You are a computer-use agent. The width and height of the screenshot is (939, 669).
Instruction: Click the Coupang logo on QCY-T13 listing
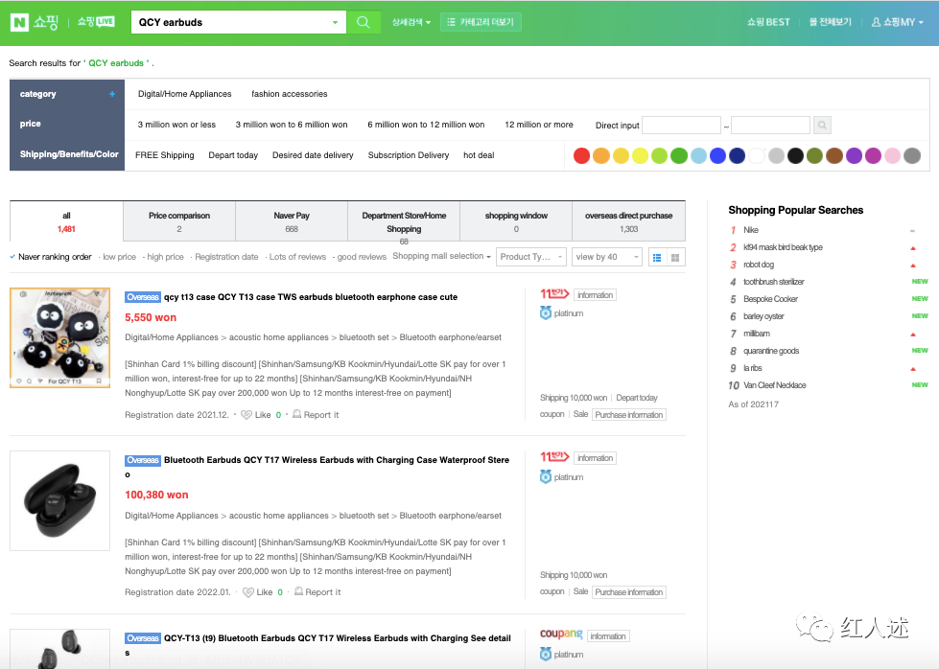(x=561, y=634)
